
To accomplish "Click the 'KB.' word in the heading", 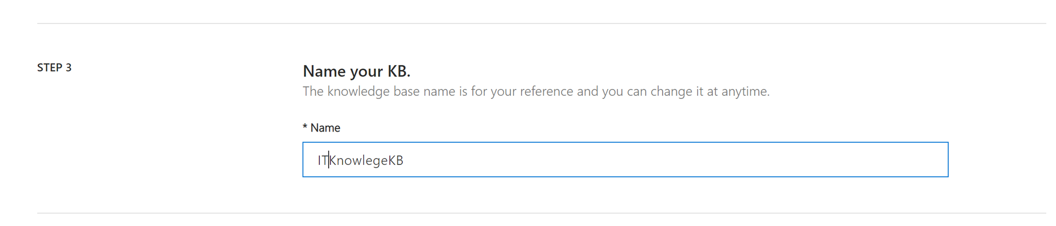I will 398,71.
